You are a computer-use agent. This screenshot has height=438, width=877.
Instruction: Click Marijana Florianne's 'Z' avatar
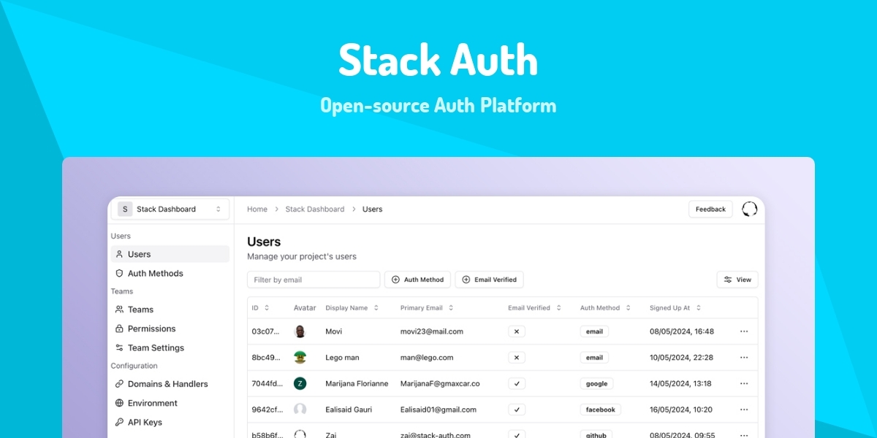300,383
